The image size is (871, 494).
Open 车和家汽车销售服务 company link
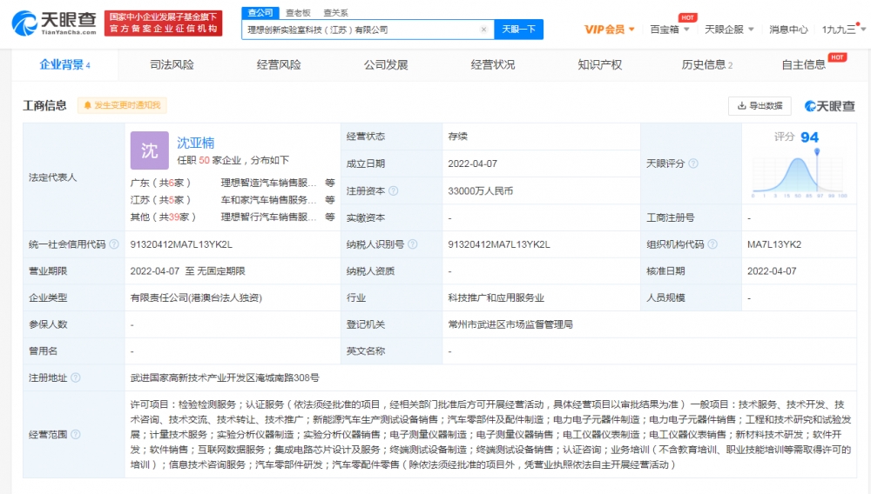click(268, 199)
